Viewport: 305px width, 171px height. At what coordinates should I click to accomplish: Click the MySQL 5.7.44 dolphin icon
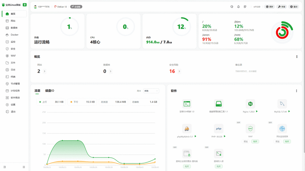(x=282, y=104)
